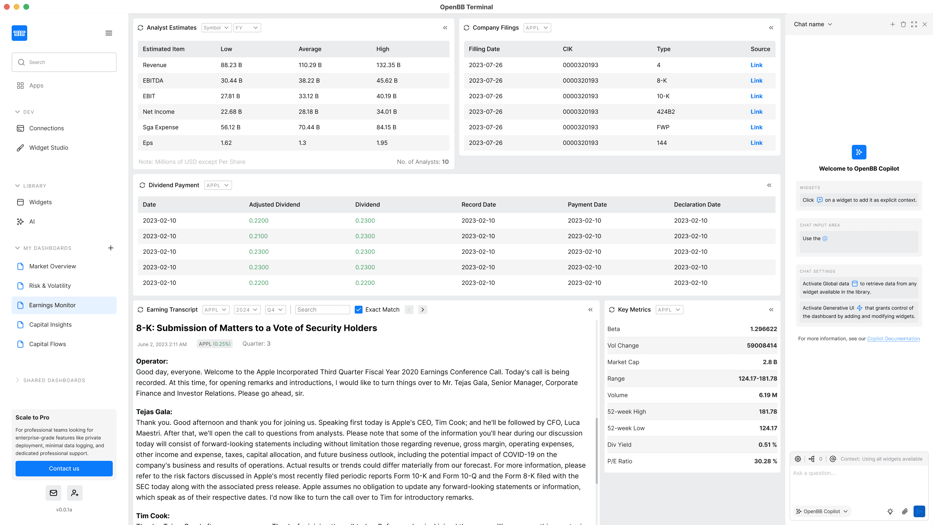Open the Copilot Documentation link

tap(893, 338)
